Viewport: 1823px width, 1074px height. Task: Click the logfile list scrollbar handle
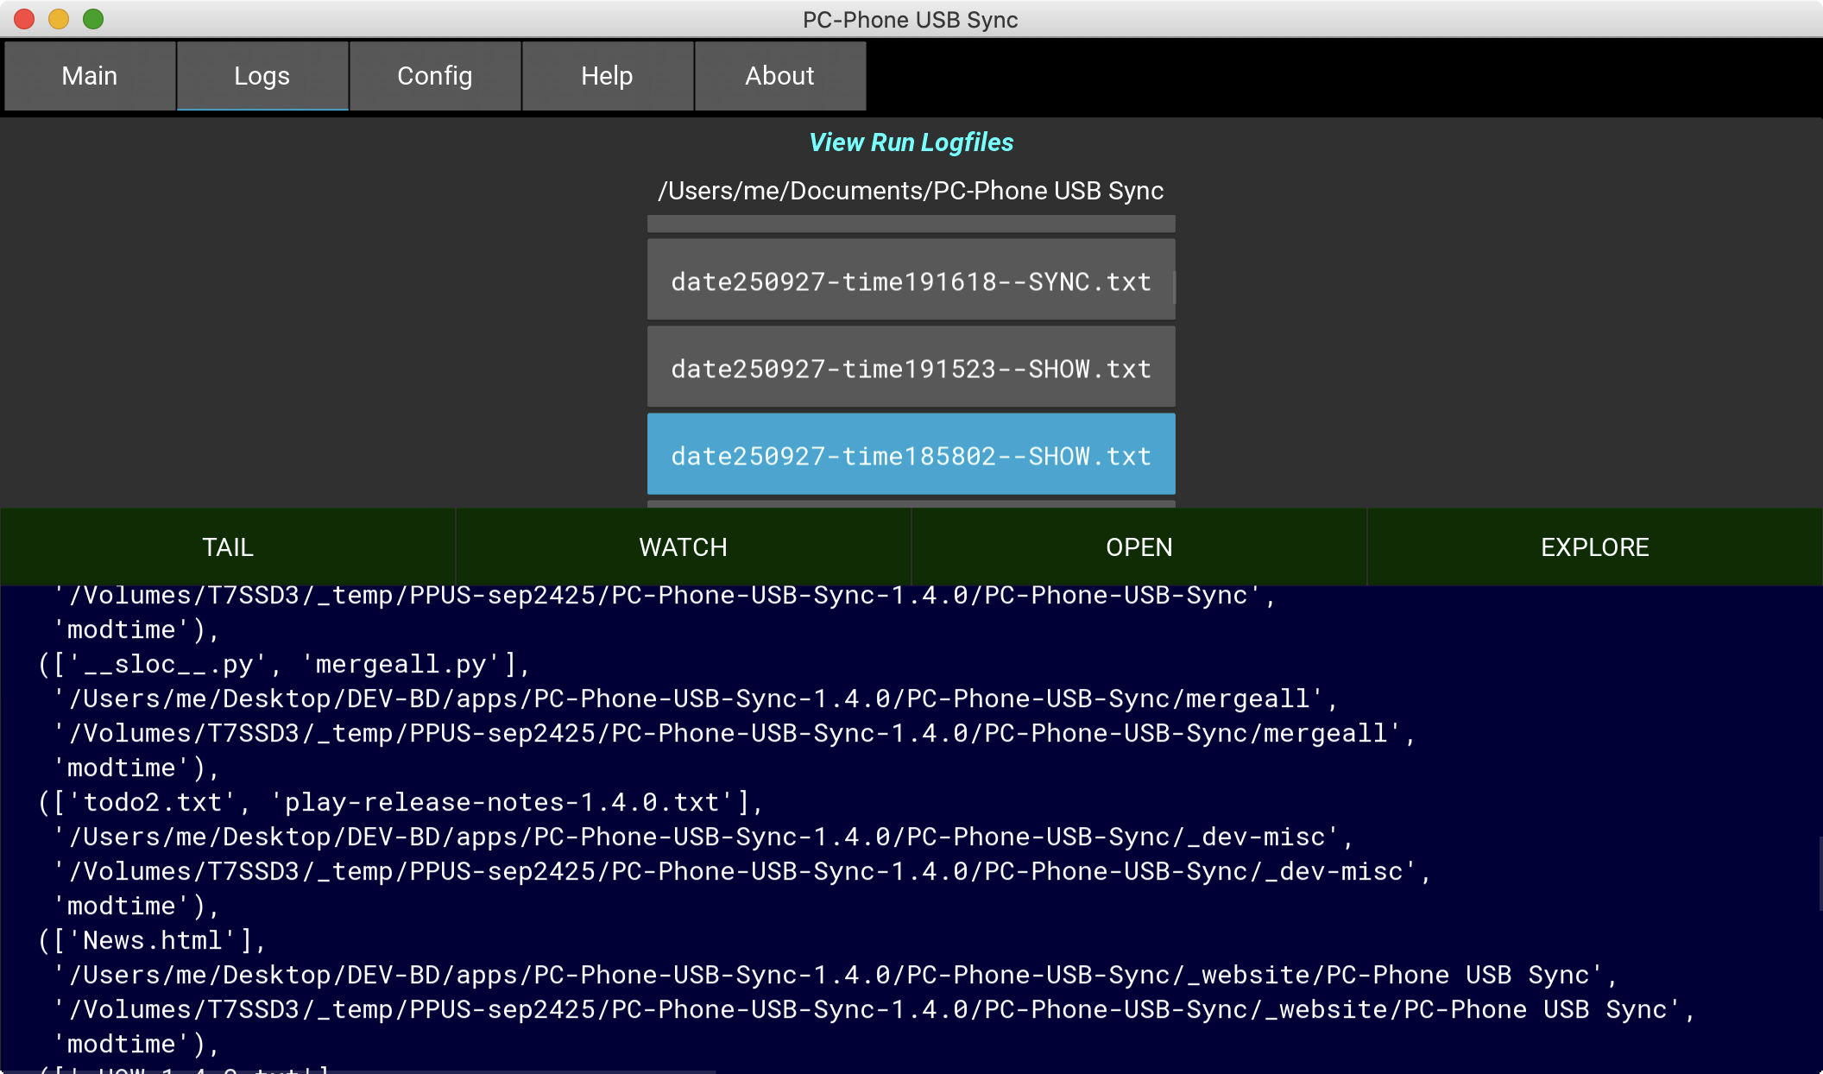pyautogui.click(x=1174, y=287)
